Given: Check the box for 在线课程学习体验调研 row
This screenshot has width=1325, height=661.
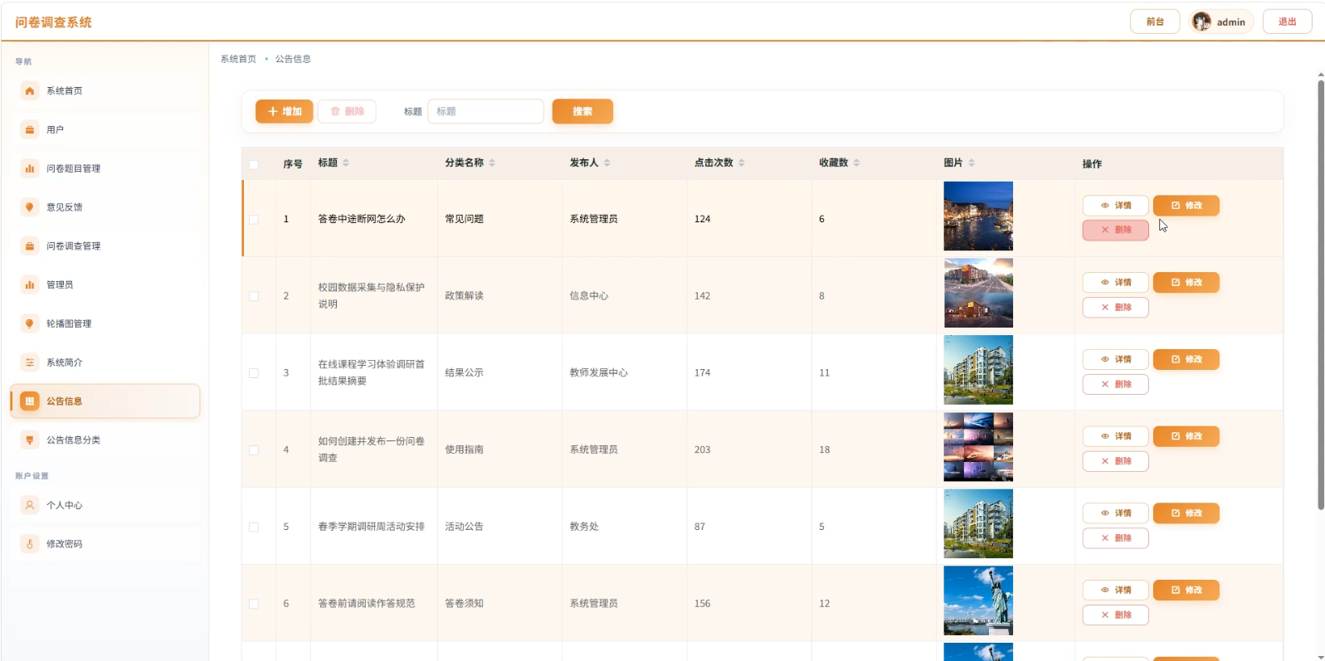Looking at the screenshot, I should coord(254,373).
